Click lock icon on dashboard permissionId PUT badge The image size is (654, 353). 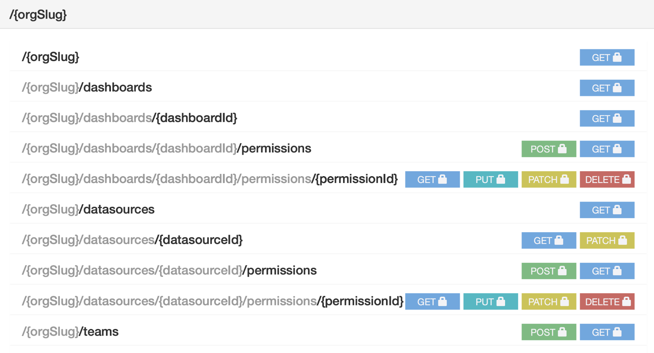click(x=501, y=179)
